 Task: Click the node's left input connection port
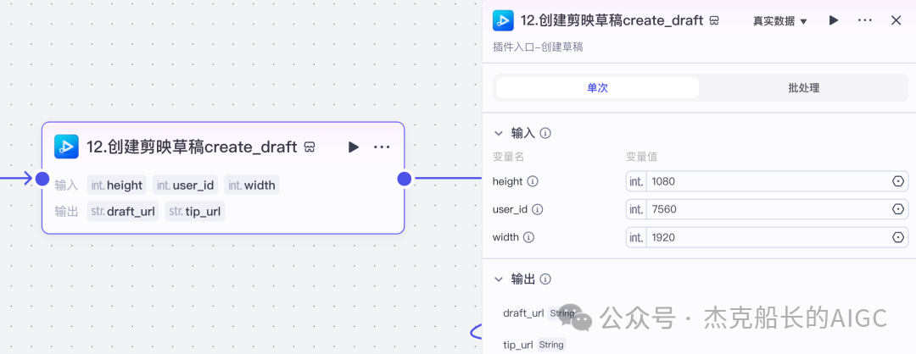tap(42, 179)
